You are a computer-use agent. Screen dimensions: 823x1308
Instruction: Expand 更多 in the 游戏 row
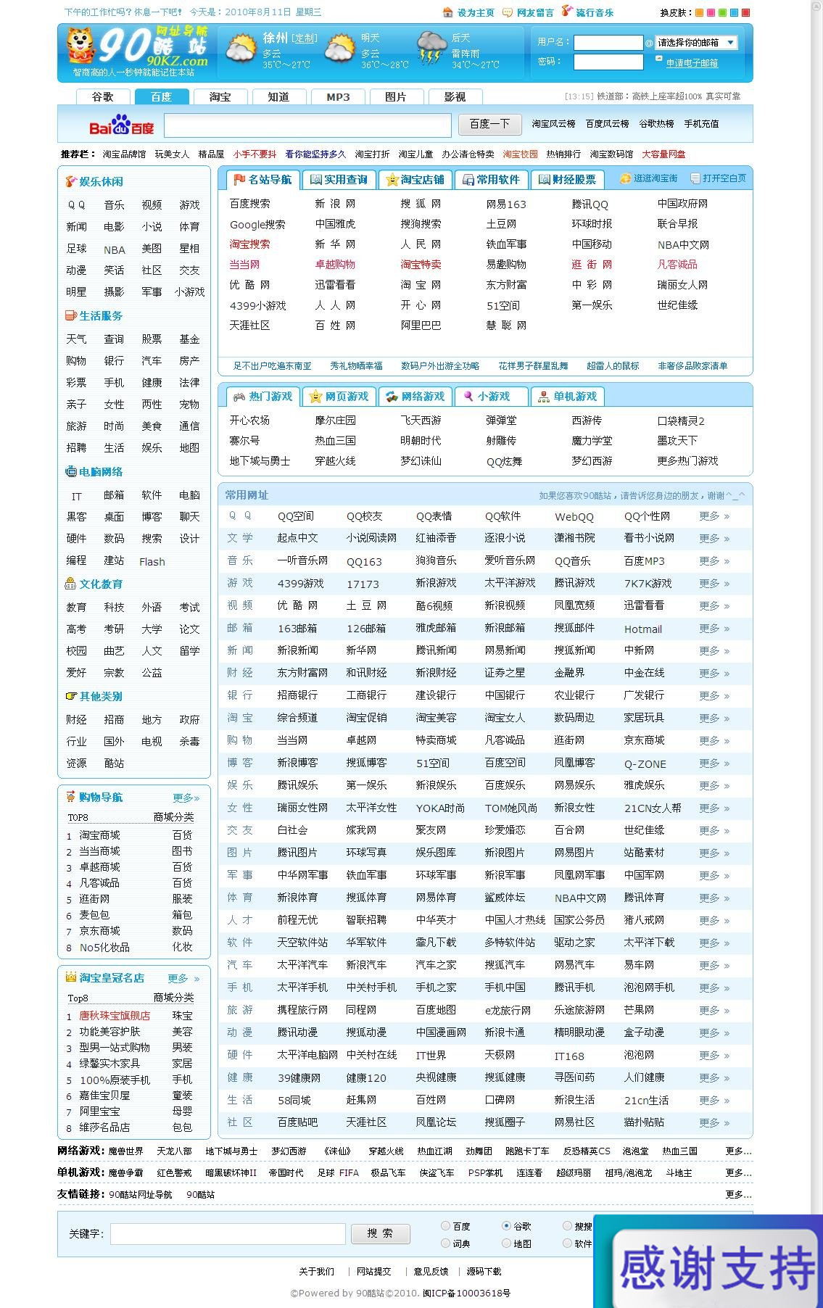pos(714,584)
